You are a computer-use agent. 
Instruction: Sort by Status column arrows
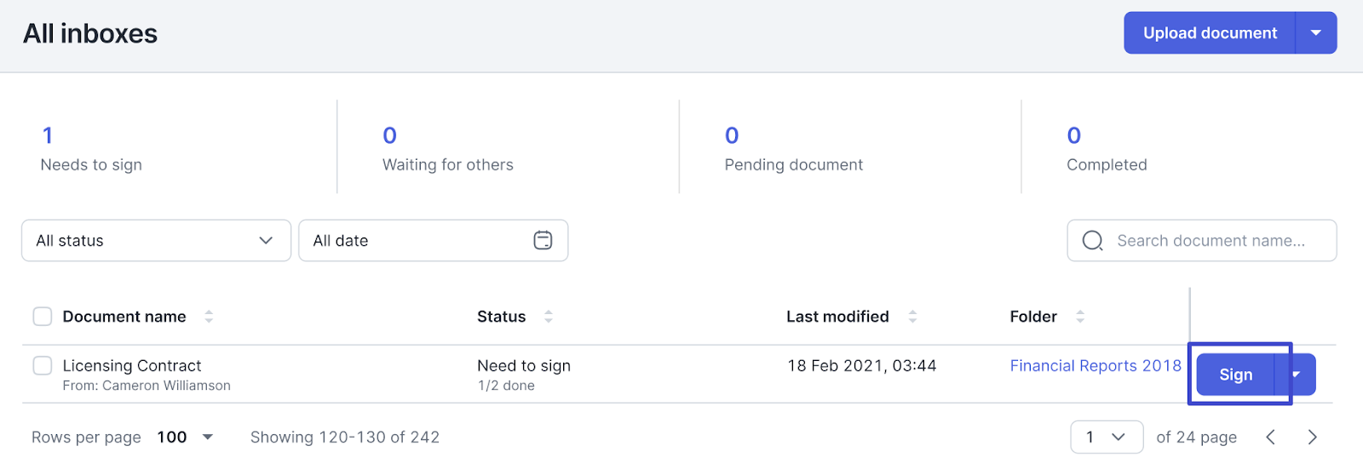(x=549, y=317)
